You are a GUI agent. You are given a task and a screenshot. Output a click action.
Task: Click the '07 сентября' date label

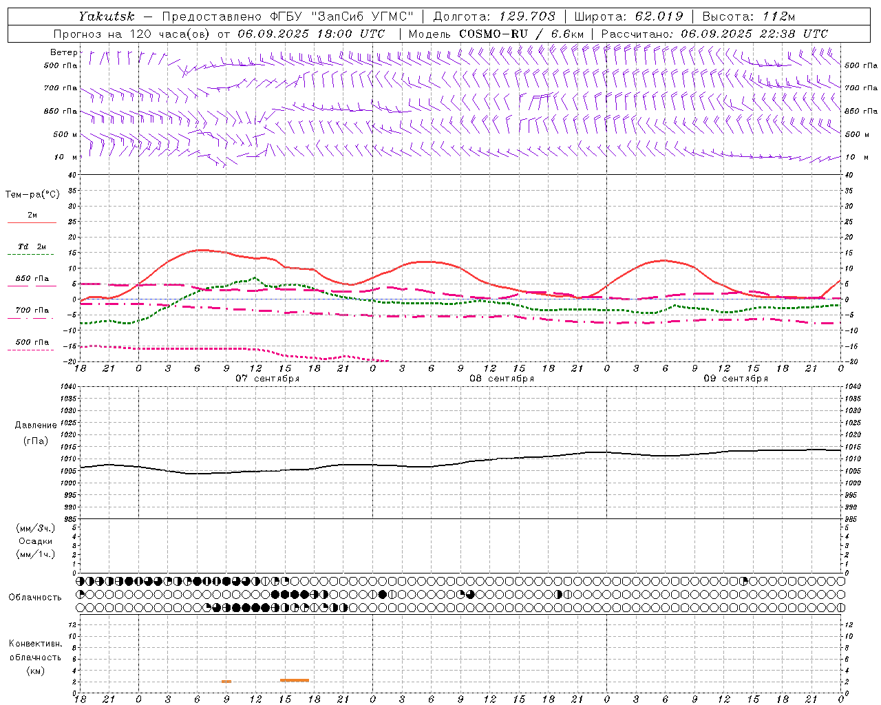(x=268, y=379)
